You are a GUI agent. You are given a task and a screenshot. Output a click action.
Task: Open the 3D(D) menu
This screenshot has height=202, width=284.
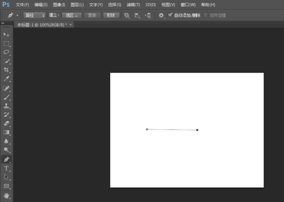coord(151,5)
